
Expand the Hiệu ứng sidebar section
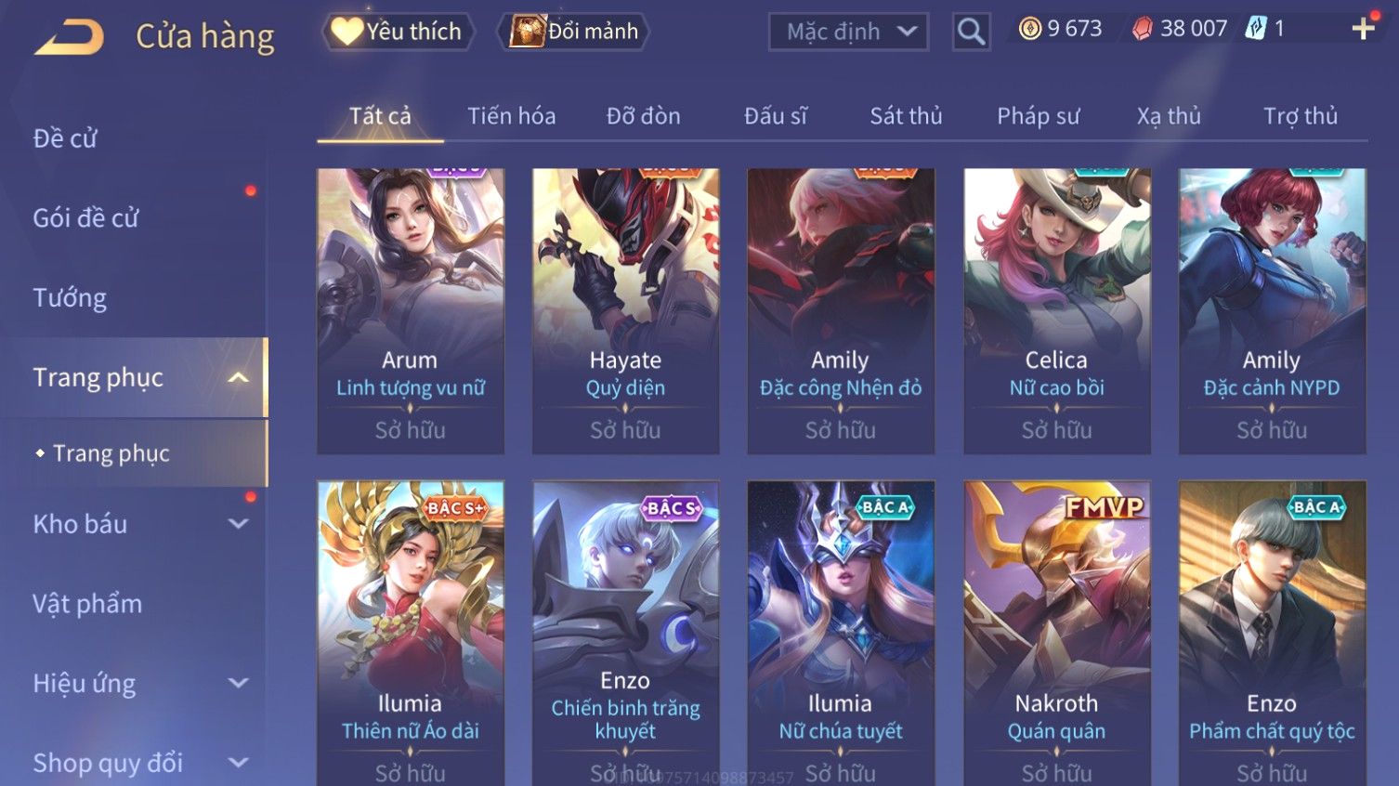pyautogui.click(x=239, y=683)
